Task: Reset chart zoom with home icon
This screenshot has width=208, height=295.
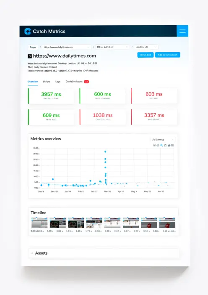Action: pos(169,145)
